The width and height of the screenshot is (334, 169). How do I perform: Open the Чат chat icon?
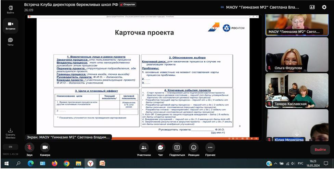pyautogui.click(x=160, y=148)
